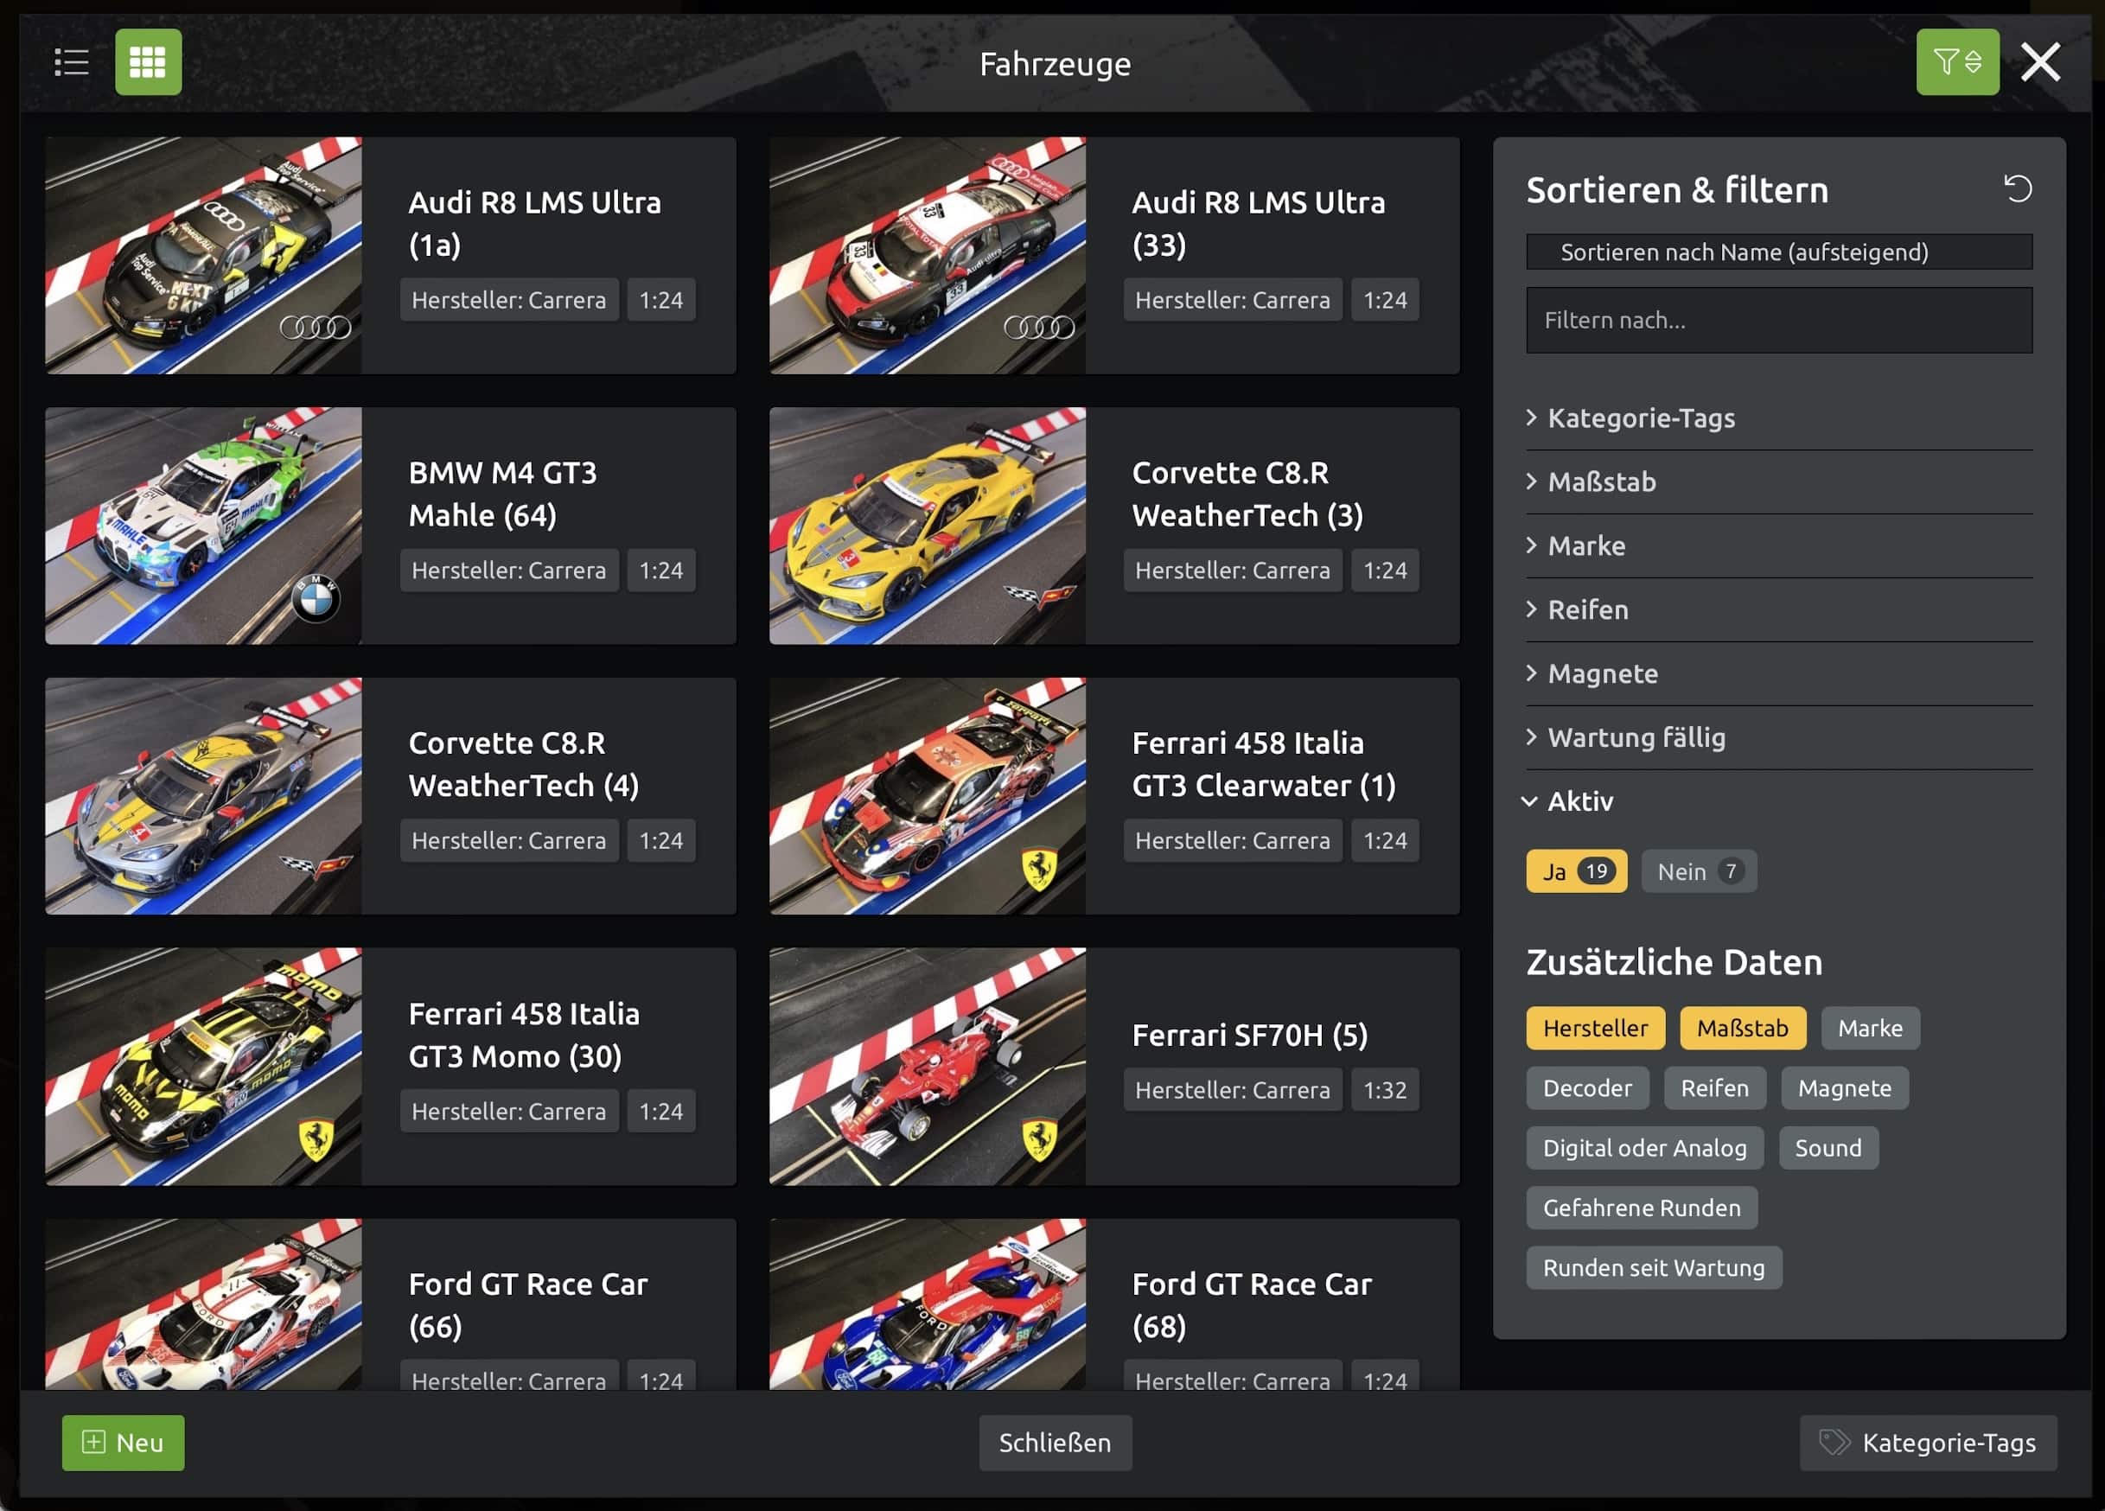Click the 'Zusätzliche Daten' heading
The image size is (2105, 1511).
click(x=1674, y=962)
